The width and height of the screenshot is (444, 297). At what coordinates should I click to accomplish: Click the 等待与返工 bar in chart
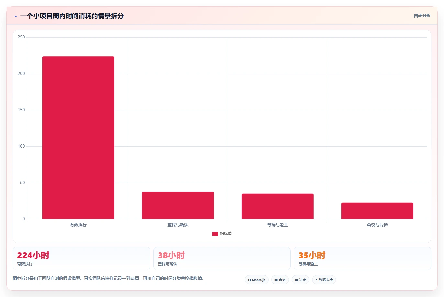click(x=278, y=206)
